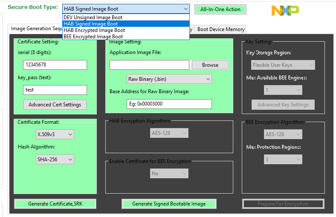This screenshot has width=336, height=217.
Task: Select DEV Unsigned Image Boot option
Action: (126, 17)
